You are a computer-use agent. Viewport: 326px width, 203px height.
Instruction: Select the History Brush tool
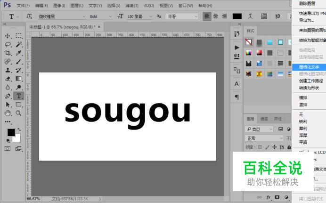click(18, 70)
